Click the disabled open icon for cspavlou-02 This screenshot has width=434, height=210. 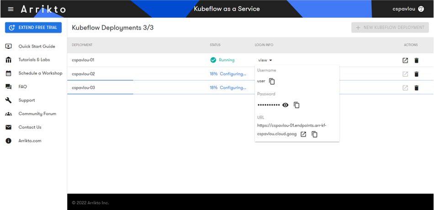405,74
